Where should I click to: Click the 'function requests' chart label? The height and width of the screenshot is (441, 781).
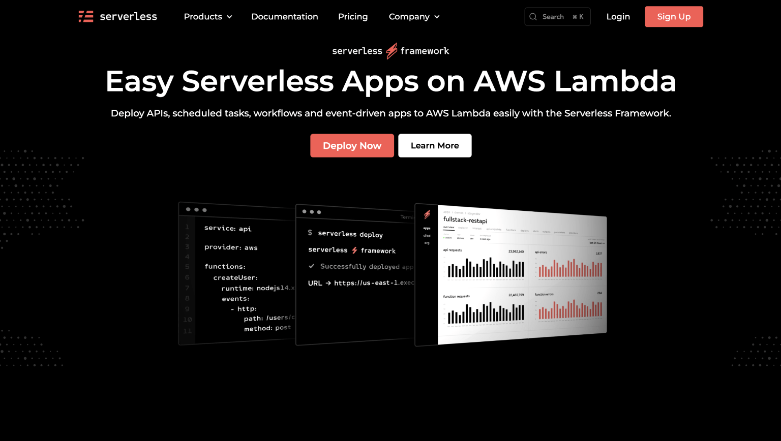tap(456, 296)
